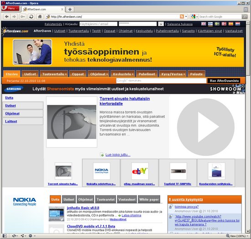Click the page vertical scrollbar
This screenshot has height=239, width=251.
(248, 127)
